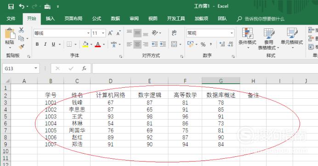
Task: Switch to the 页面布局 tab
Action: click(74, 19)
